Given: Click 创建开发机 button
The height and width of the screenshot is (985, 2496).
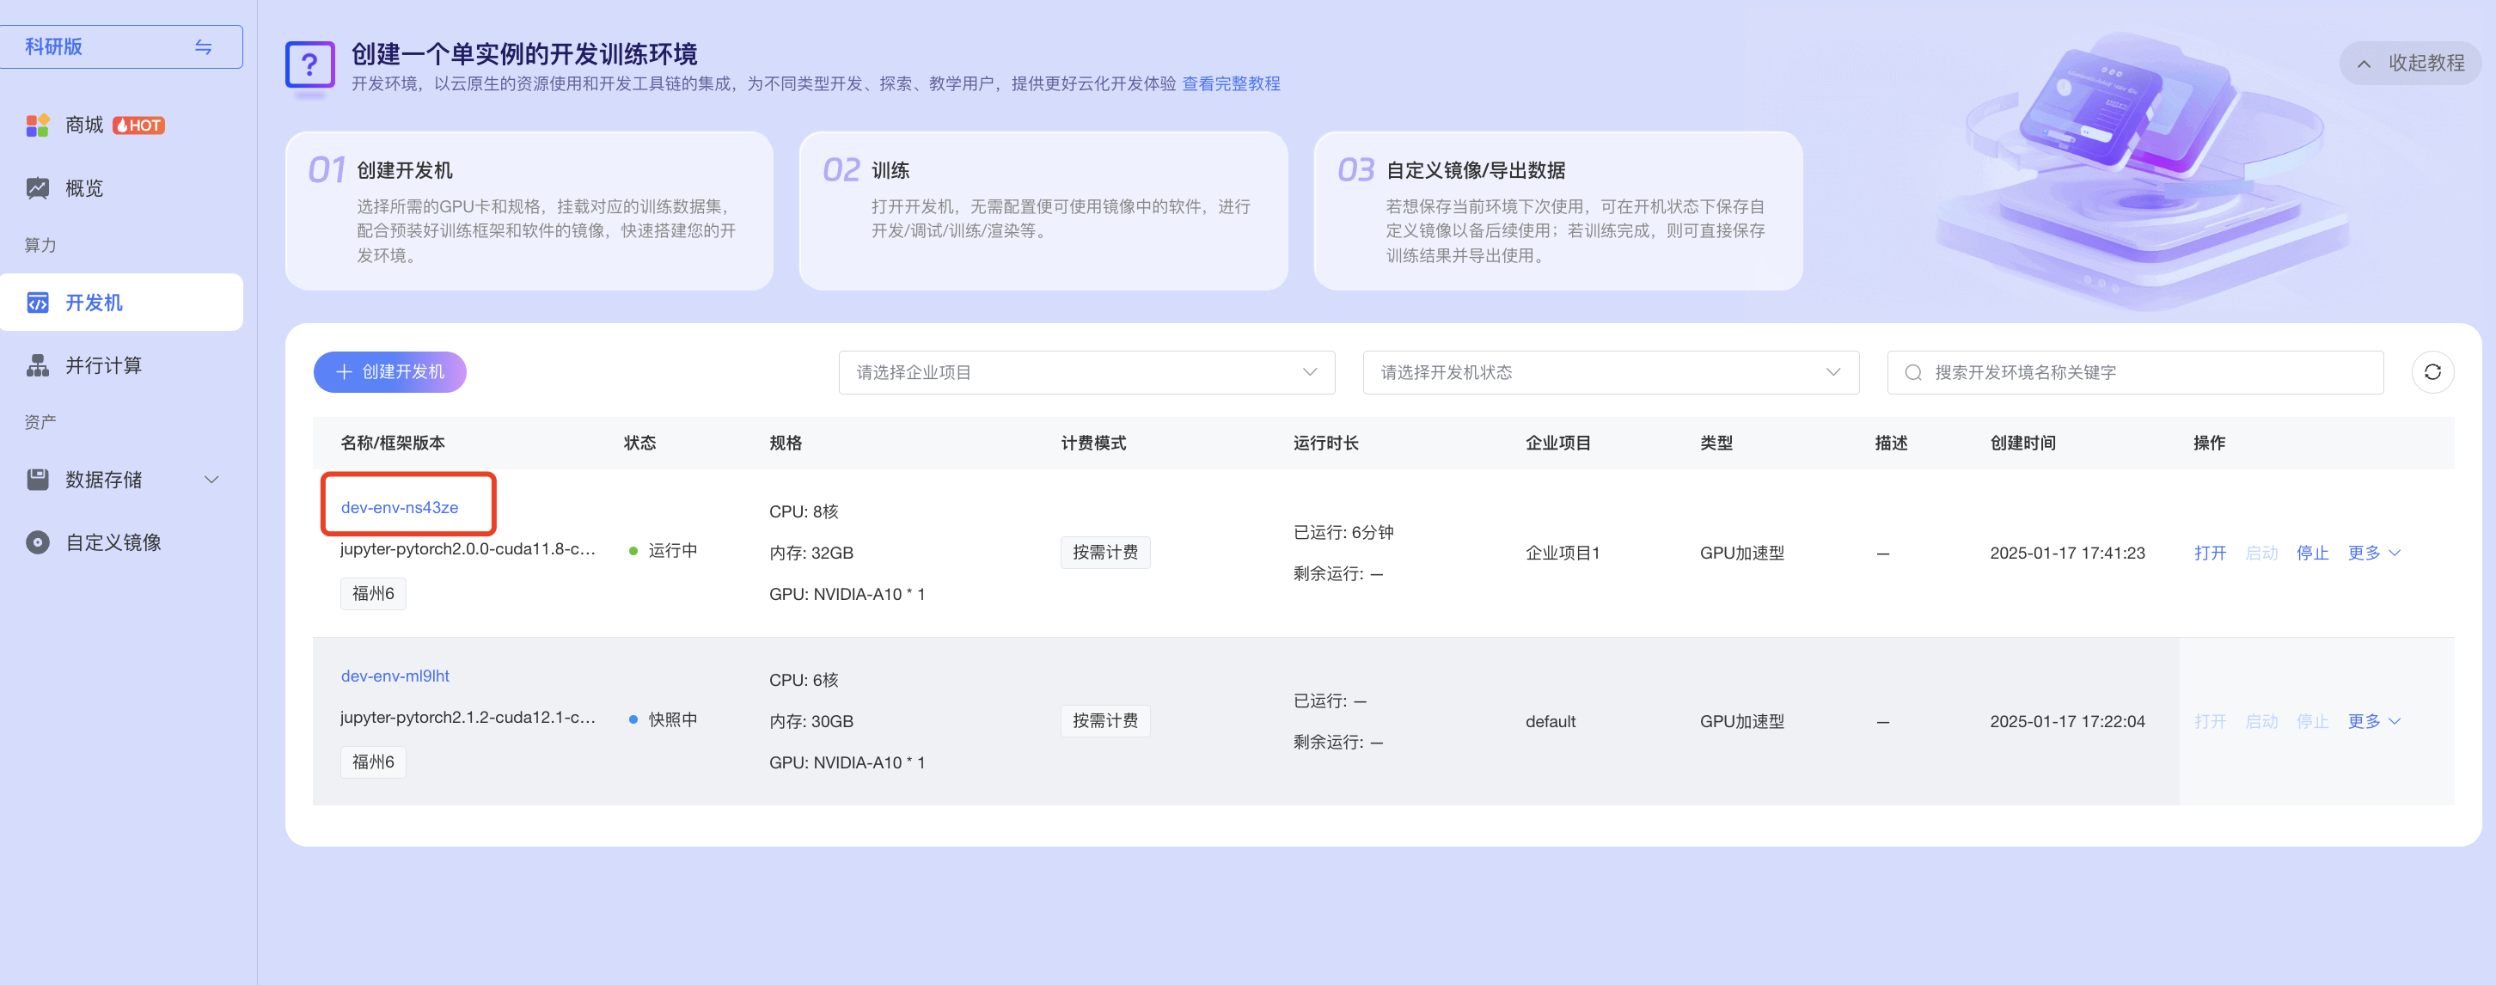Looking at the screenshot, I should [389, 372].
